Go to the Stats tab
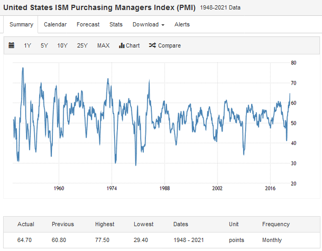The image size is (322, 251). pyautogui.click(x=116, y=24)
